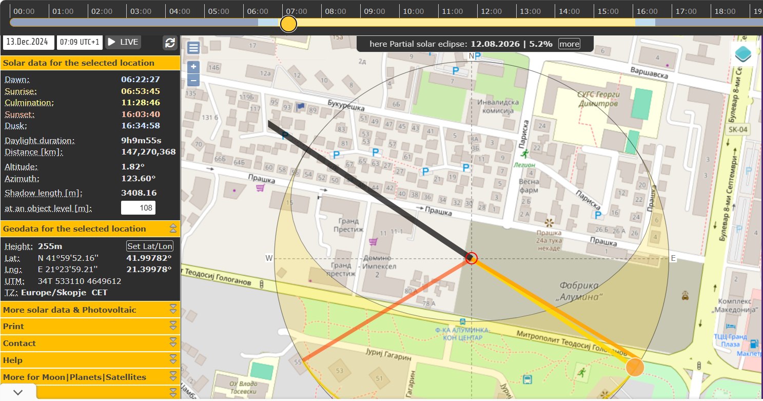The width and height of the screenshot is (763, 401).
Task: Click the red circle location marker
Action: [472, 258]
